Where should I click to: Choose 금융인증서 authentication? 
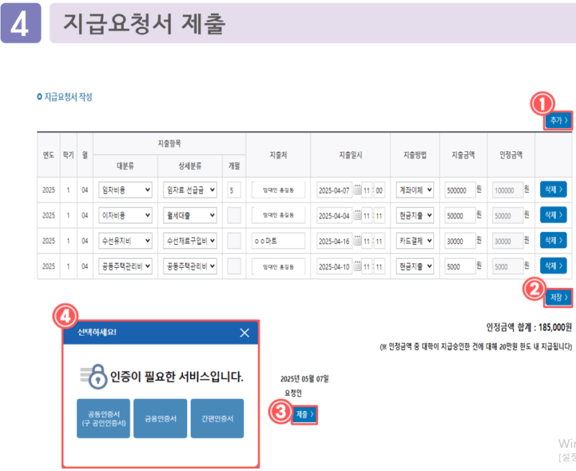160,418
